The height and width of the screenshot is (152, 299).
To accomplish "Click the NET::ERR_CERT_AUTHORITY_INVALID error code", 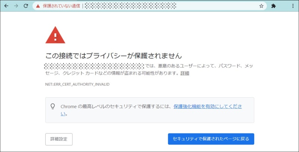I will [77, 84].
